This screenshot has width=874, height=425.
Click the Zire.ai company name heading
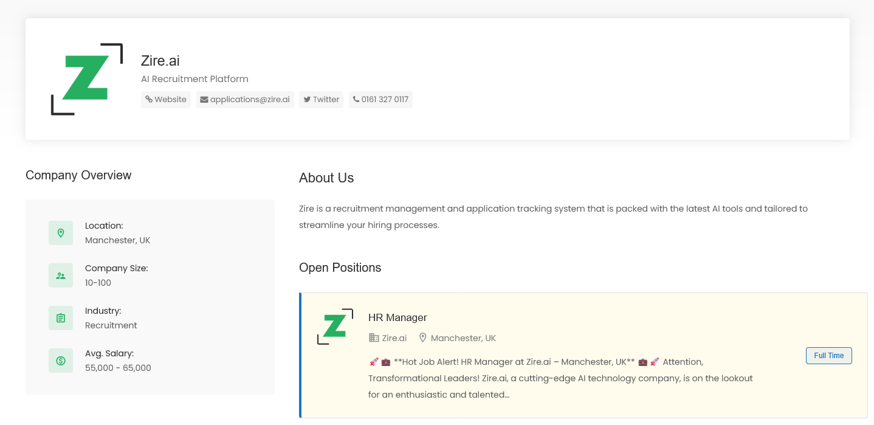click(160, 61)
